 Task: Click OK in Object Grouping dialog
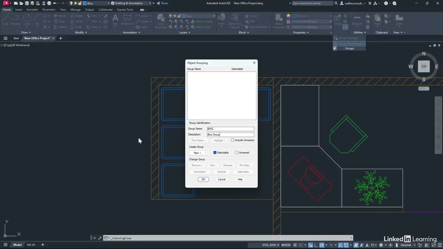203,179
